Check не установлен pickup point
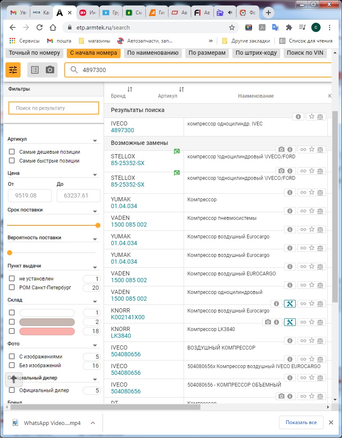 click(12, 278)
